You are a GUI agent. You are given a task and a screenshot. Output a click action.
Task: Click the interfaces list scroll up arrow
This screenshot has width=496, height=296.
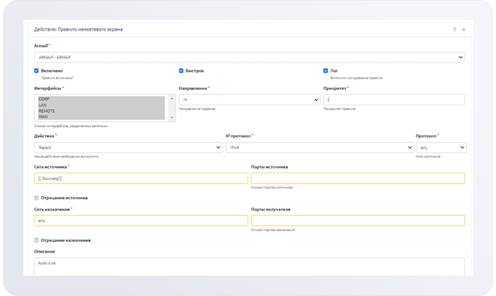pyautogui.click(x=172, y=98)
